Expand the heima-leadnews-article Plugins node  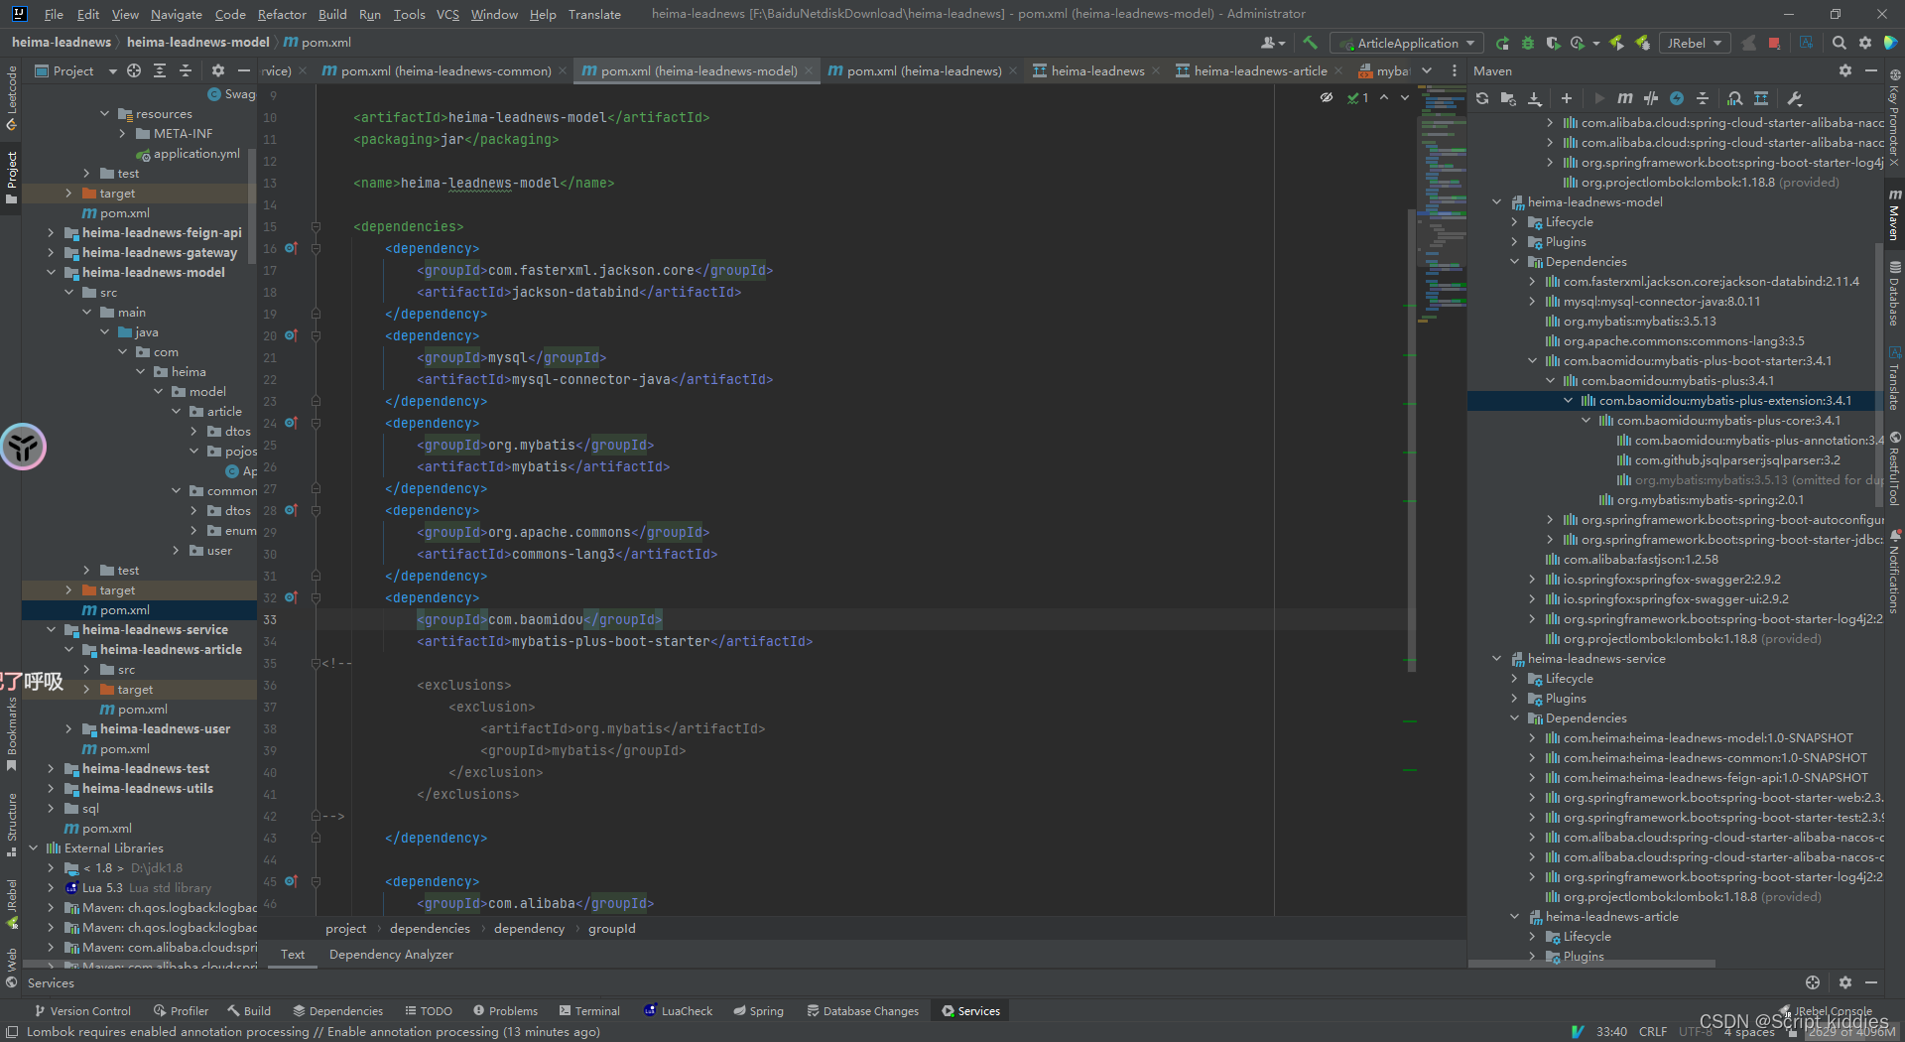click(1533, 956)
